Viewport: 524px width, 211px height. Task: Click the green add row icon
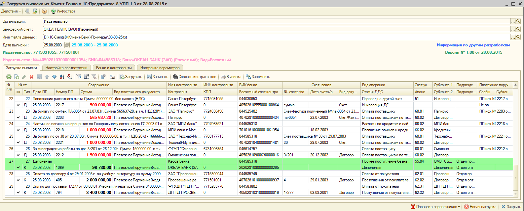pyautogui.click(x=9, y=77)
